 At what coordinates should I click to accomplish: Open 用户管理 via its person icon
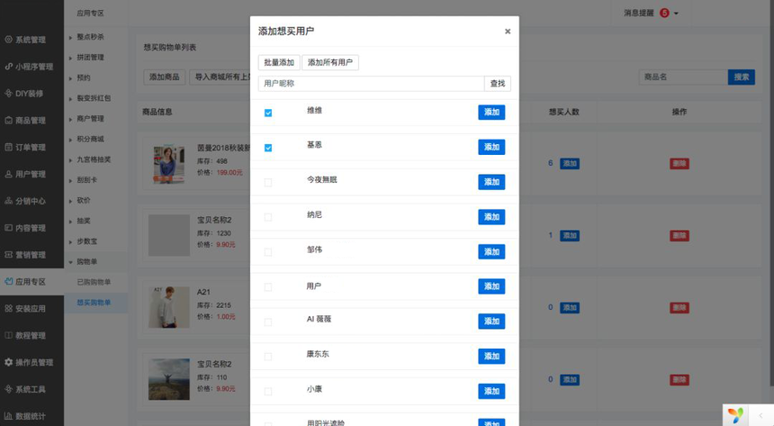[x=8, y=174]
